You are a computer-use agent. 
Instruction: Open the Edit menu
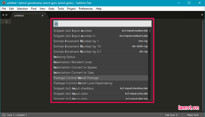coord(11,9)
